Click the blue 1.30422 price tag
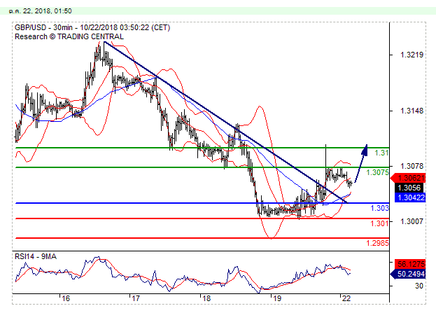Screen dimensions: 436x313 pos(409,197)
